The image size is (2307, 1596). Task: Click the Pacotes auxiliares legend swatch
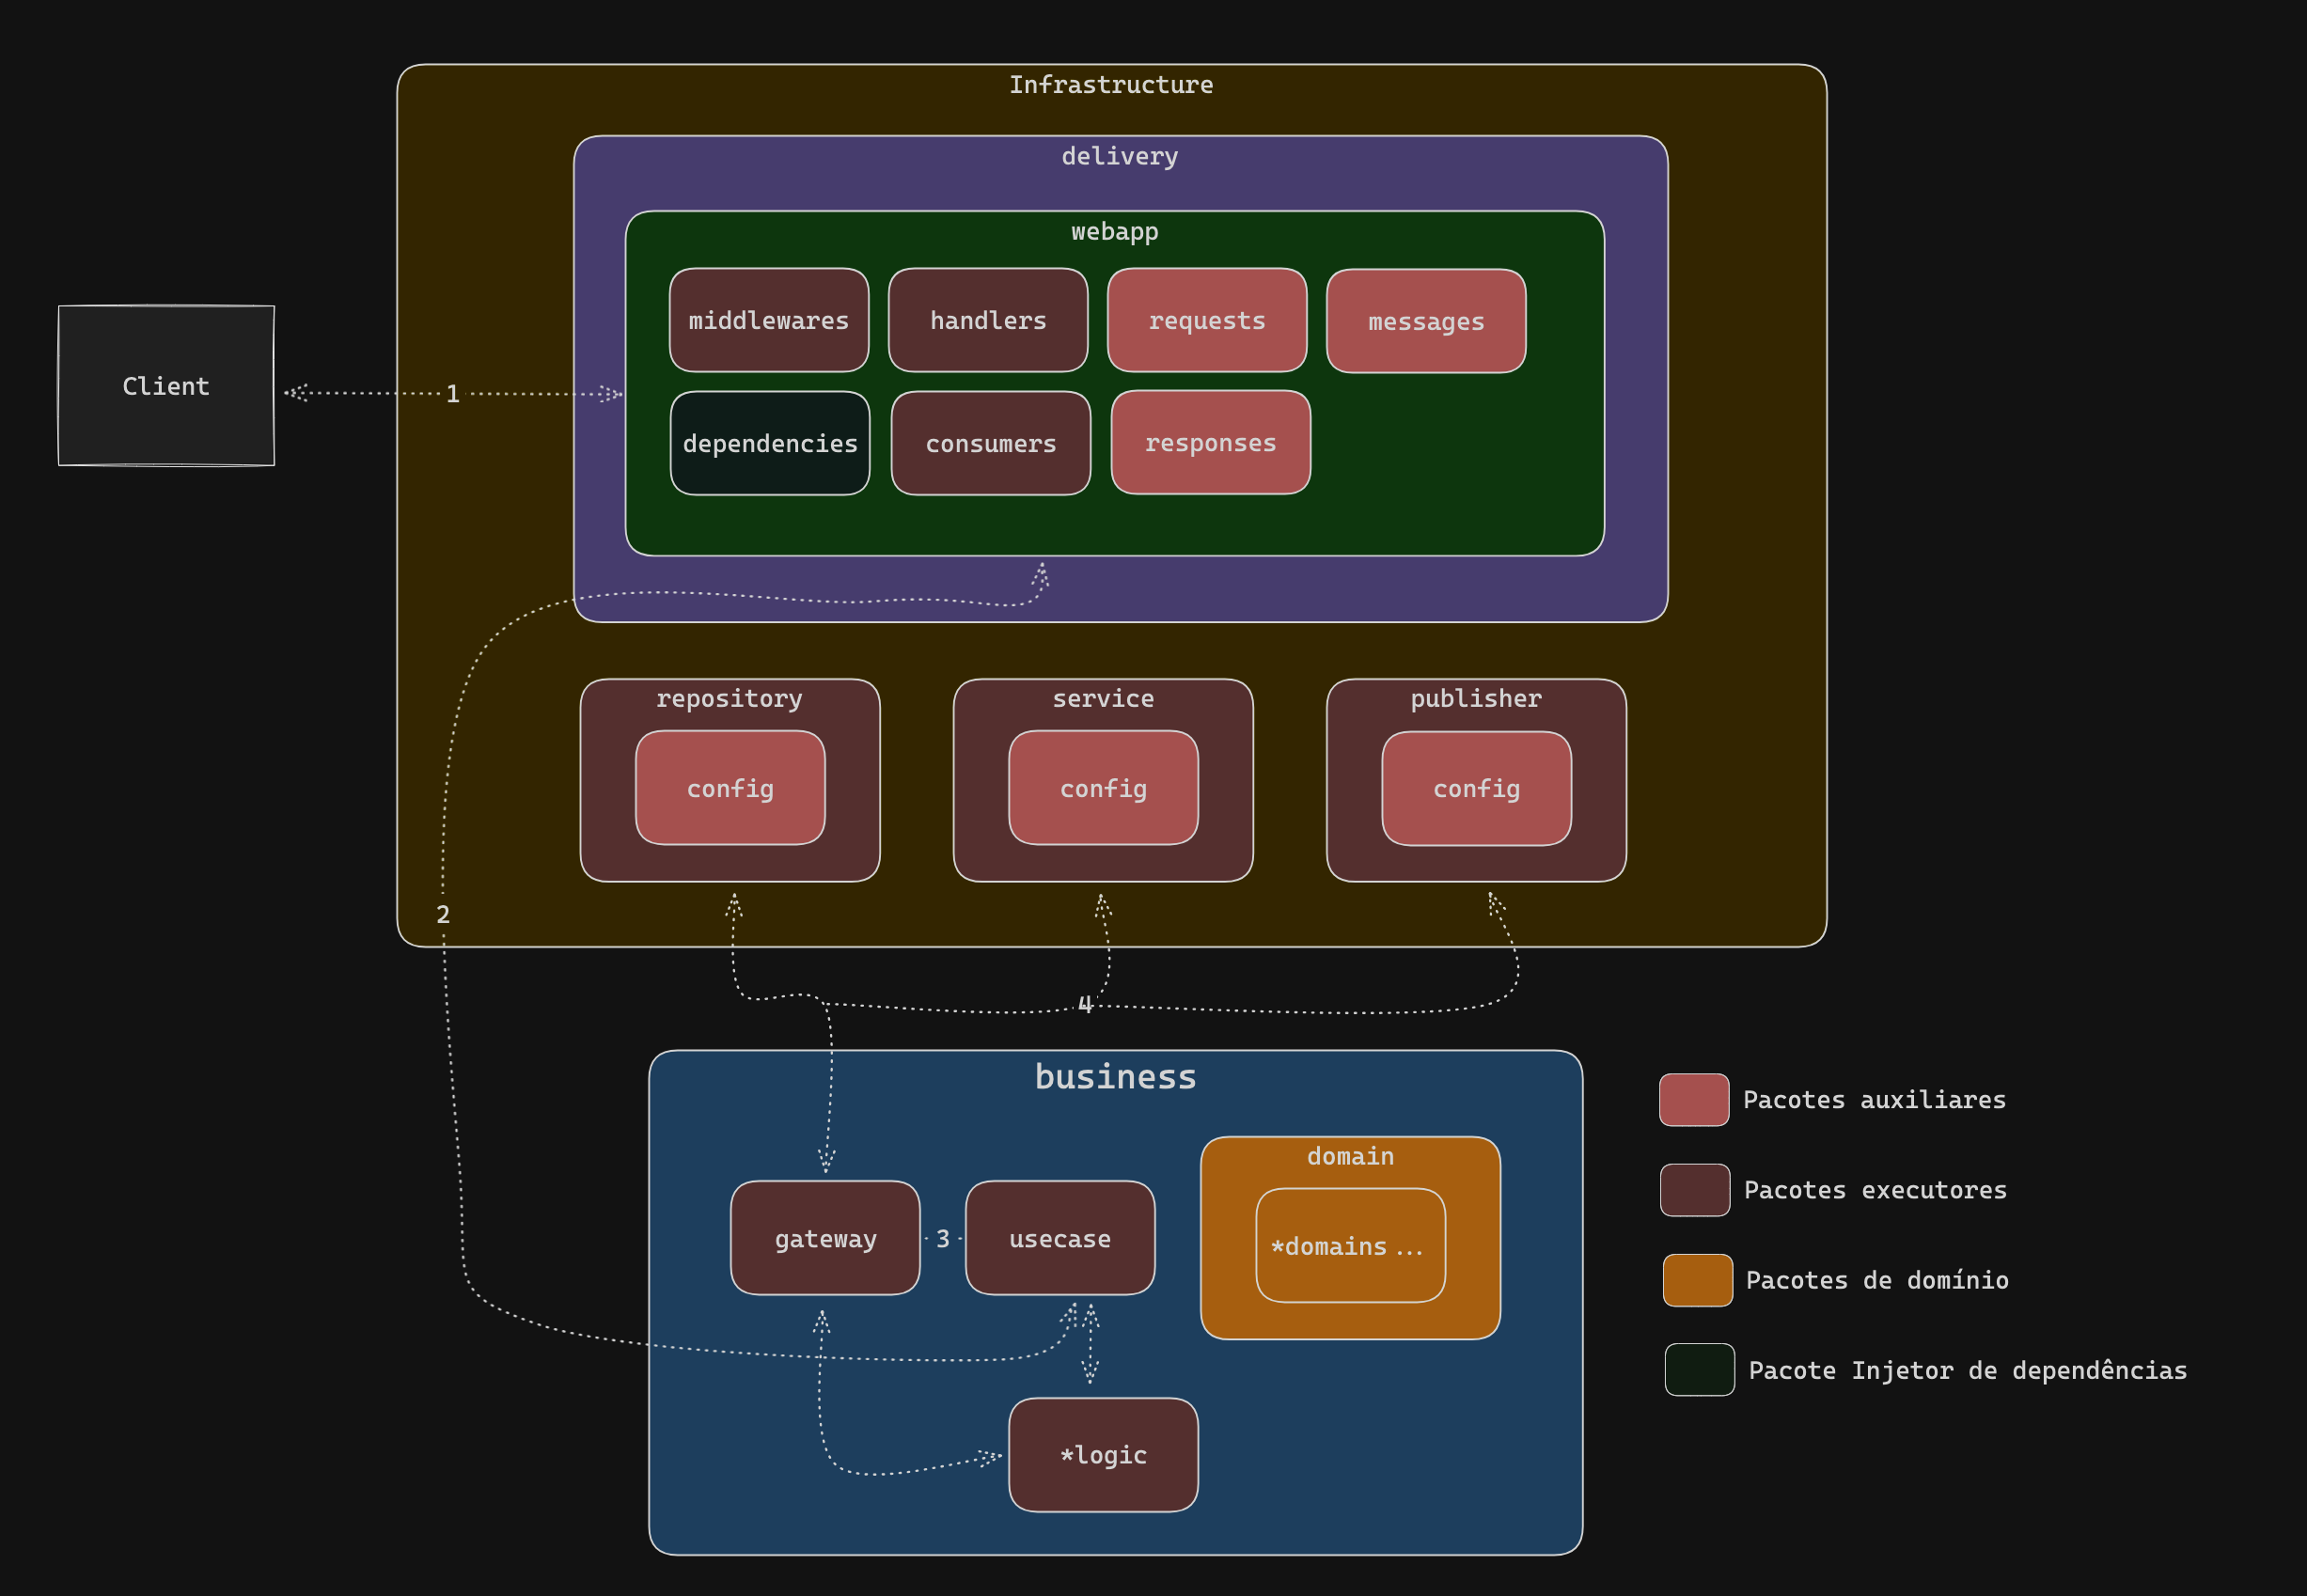pyautogui.click(x=1693, y=1099)
